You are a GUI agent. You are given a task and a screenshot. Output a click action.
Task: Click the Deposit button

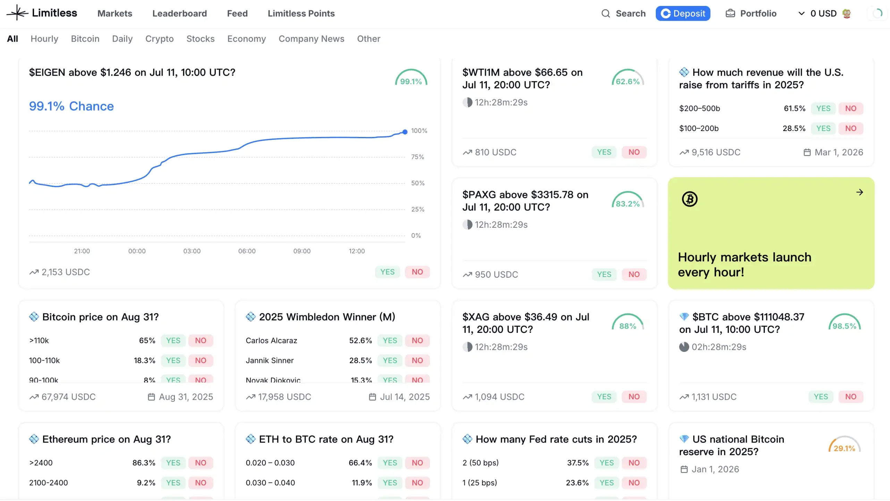coord(683,13)
